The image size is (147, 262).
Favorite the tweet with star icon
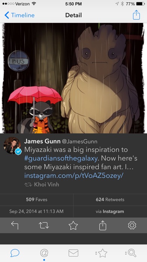click(73, 225)
